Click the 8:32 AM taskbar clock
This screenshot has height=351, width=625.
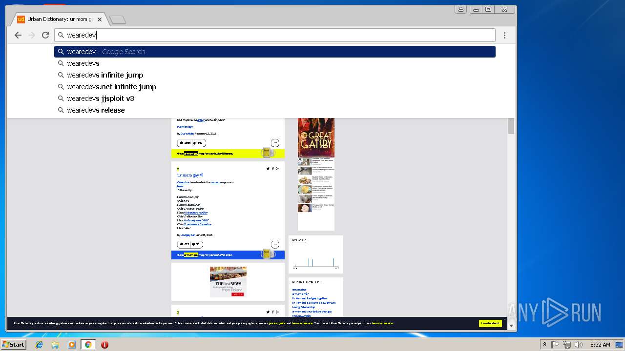pos(600,345)
